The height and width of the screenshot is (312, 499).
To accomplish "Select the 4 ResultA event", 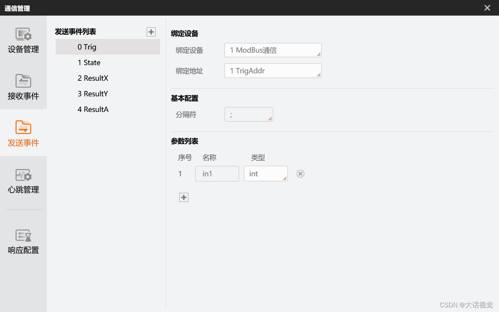I will [108, 109].
